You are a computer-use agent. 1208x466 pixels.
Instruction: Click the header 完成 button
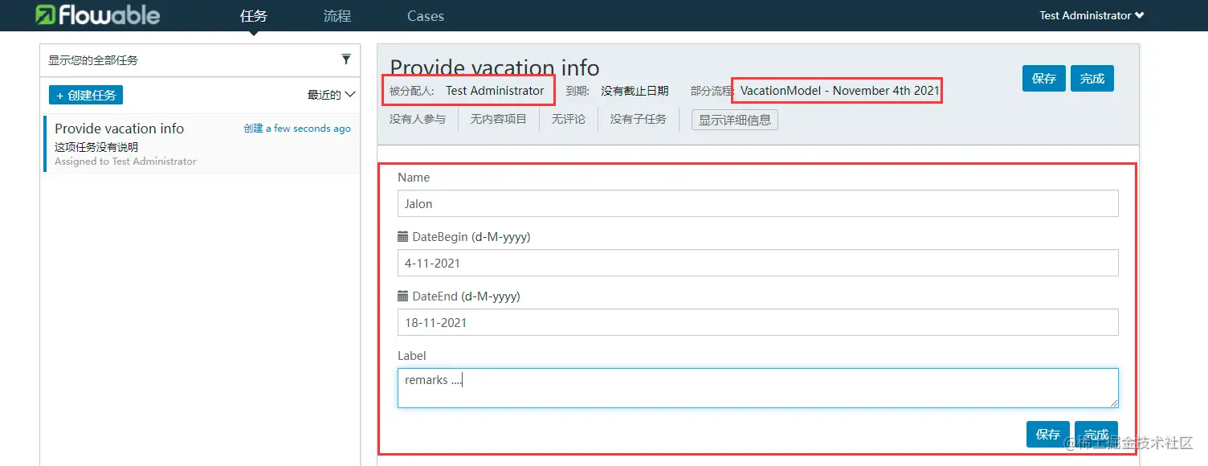[x=1092, y=78]
